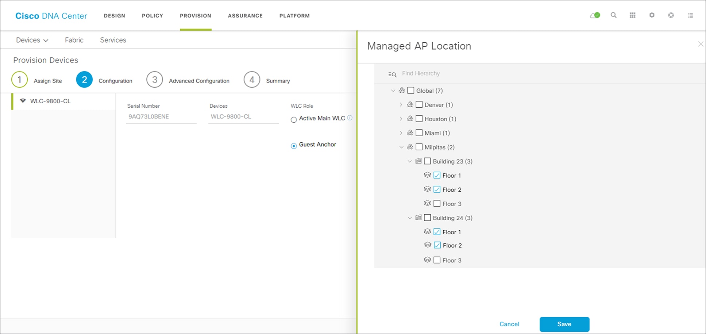Click floor icon of Building 23 Floor 1
The image size is (706, 334).
point(427,175)
